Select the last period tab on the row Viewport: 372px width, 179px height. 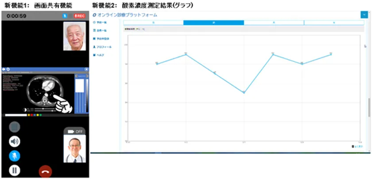[x=334, y=23]
